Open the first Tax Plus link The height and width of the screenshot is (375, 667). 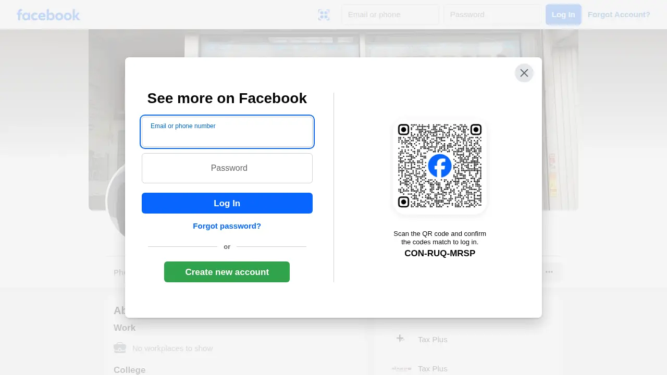433,340
